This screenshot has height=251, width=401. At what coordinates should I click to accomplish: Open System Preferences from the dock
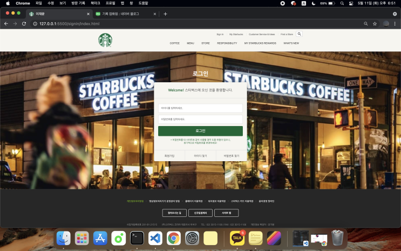[x=192, y=238]
